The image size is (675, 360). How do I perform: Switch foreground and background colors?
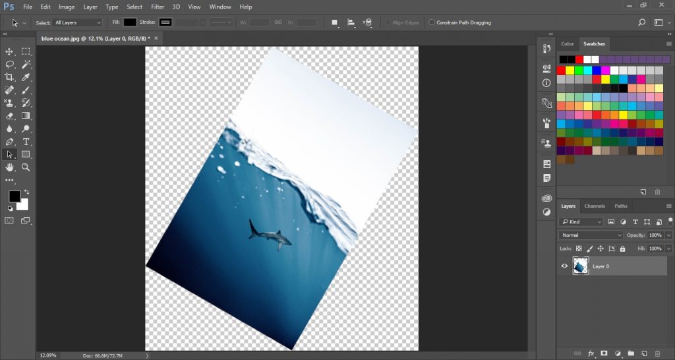[26, 192]
